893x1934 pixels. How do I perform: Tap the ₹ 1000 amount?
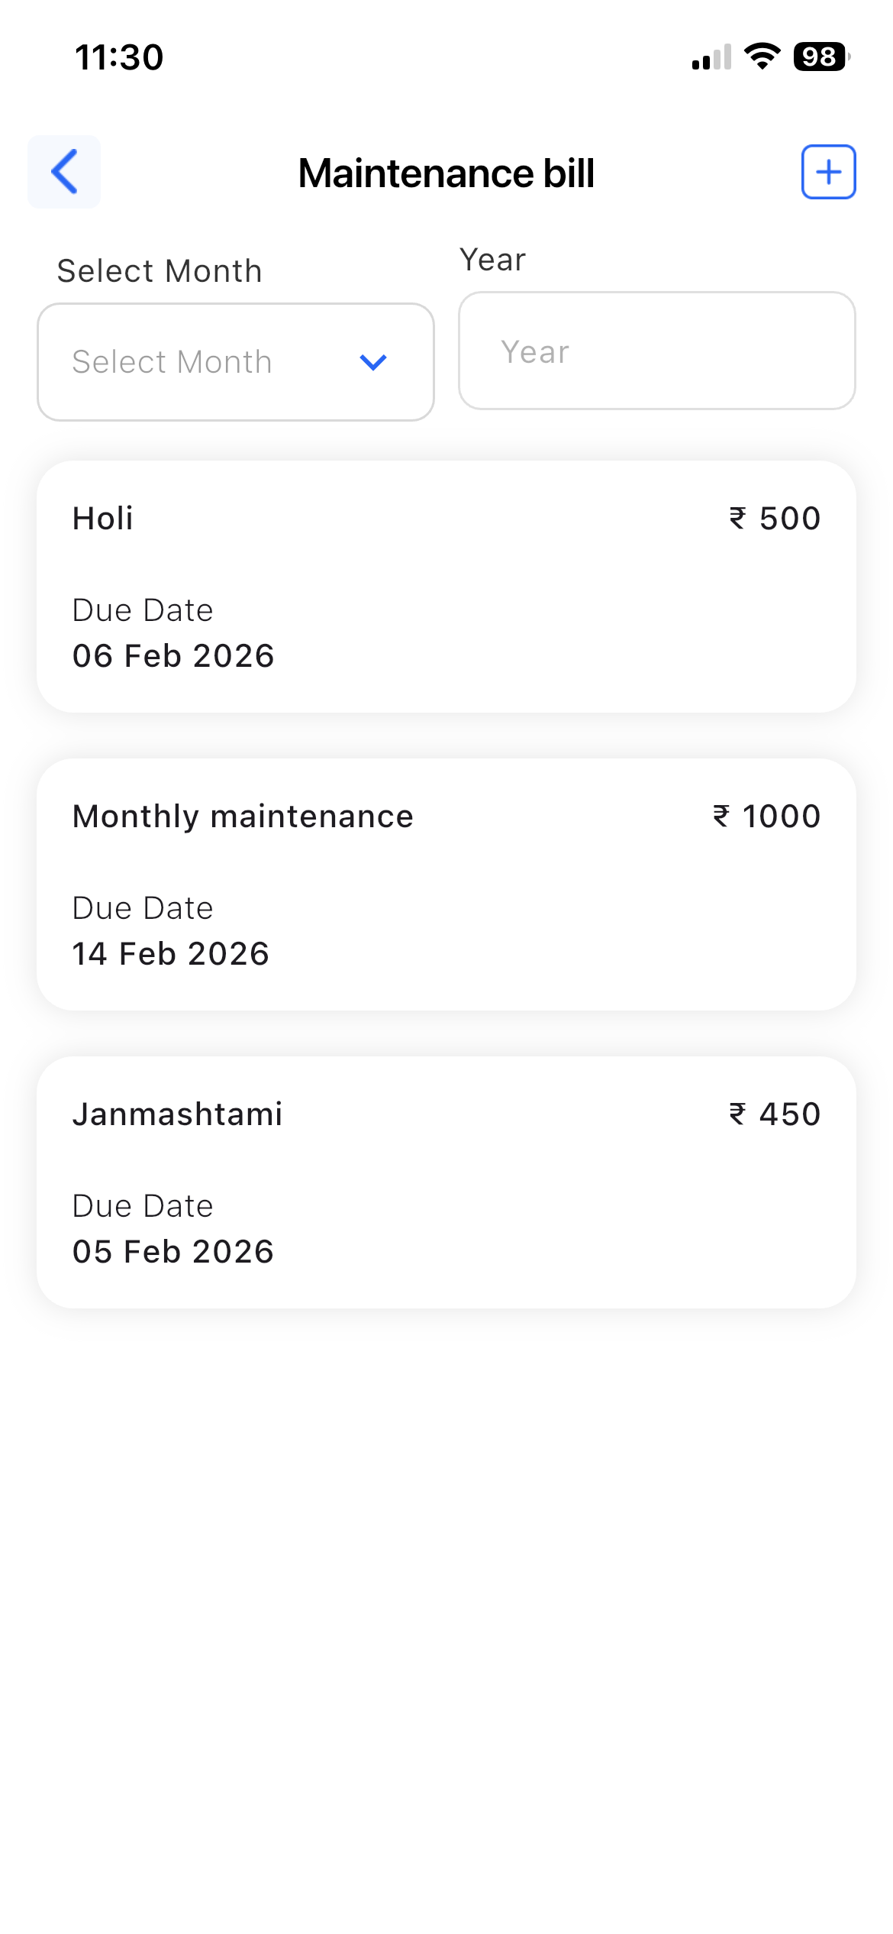[766, 817]
